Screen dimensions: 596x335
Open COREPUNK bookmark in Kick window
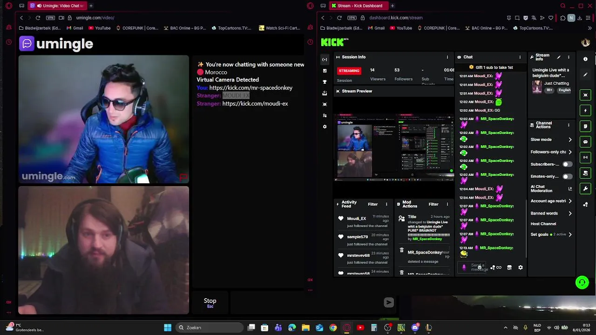(439, 28)
